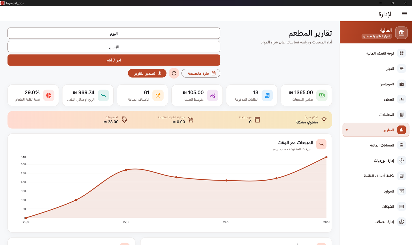The width and height of the screenshot is (412, 245).
Task: Click the المعاملات receipt icon
Action: [x=402, y=115]
